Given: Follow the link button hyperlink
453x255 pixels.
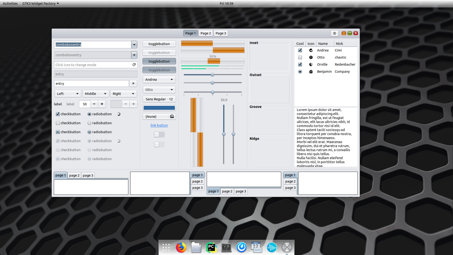Looking at the screenshot, I should tap(159, 125).
